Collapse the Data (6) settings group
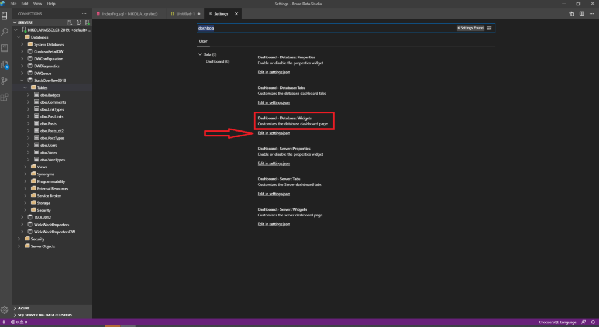599x327 pixels. click(200, 54)
